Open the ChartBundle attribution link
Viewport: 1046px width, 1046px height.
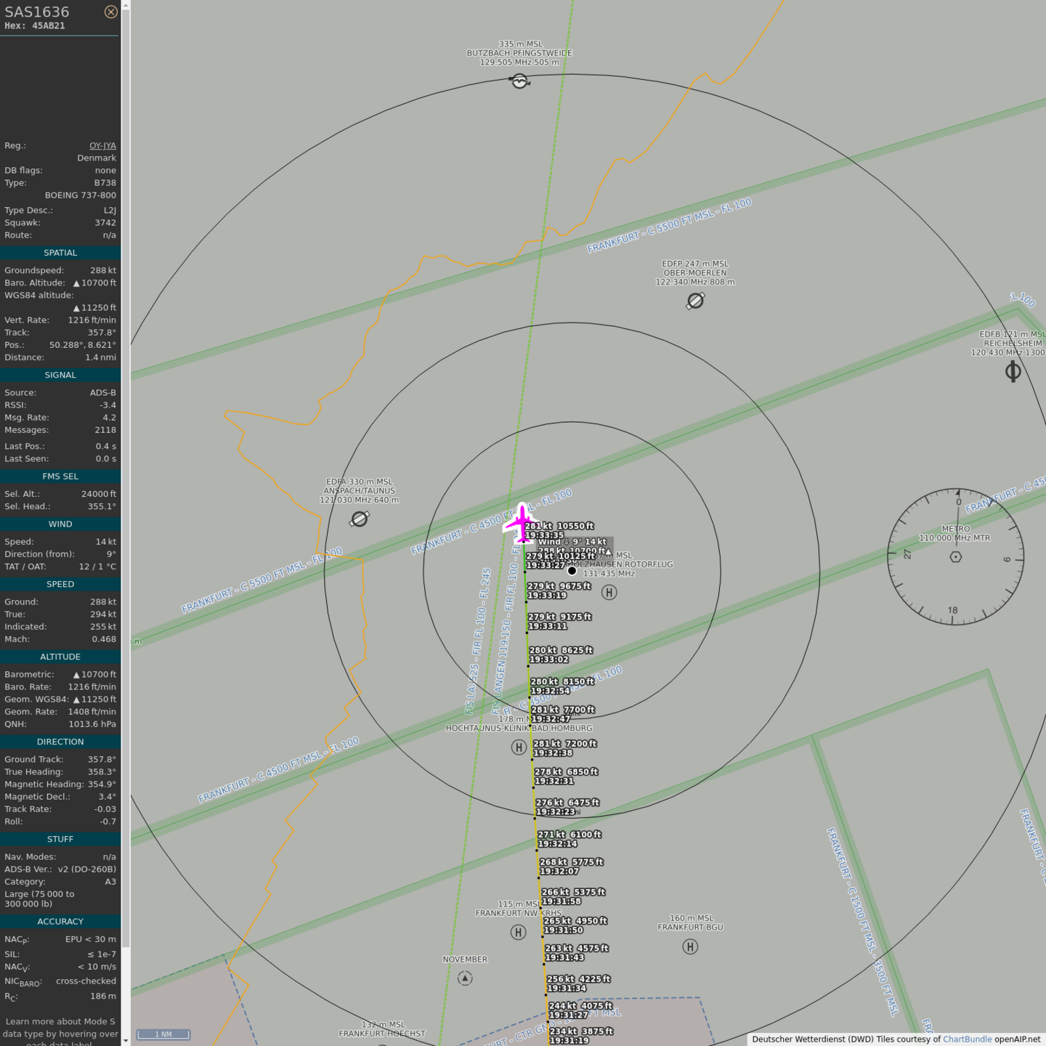(x=967, y=1039)
